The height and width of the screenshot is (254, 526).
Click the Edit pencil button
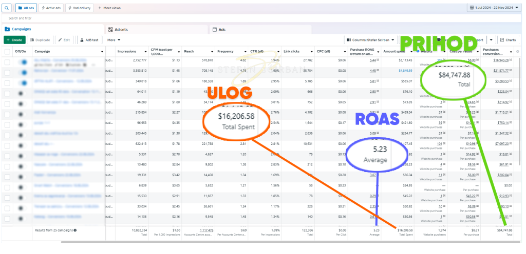[64, 39]
